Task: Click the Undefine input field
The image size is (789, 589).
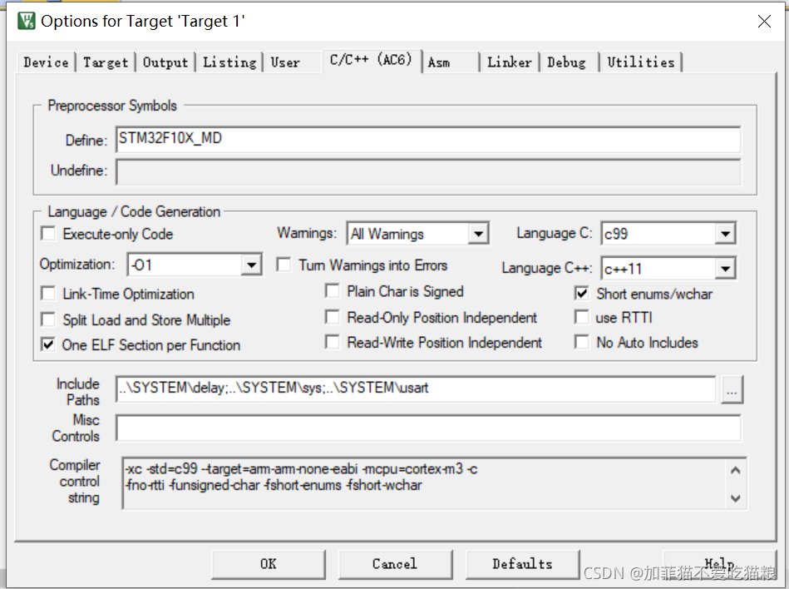Action: click(428, 171)
